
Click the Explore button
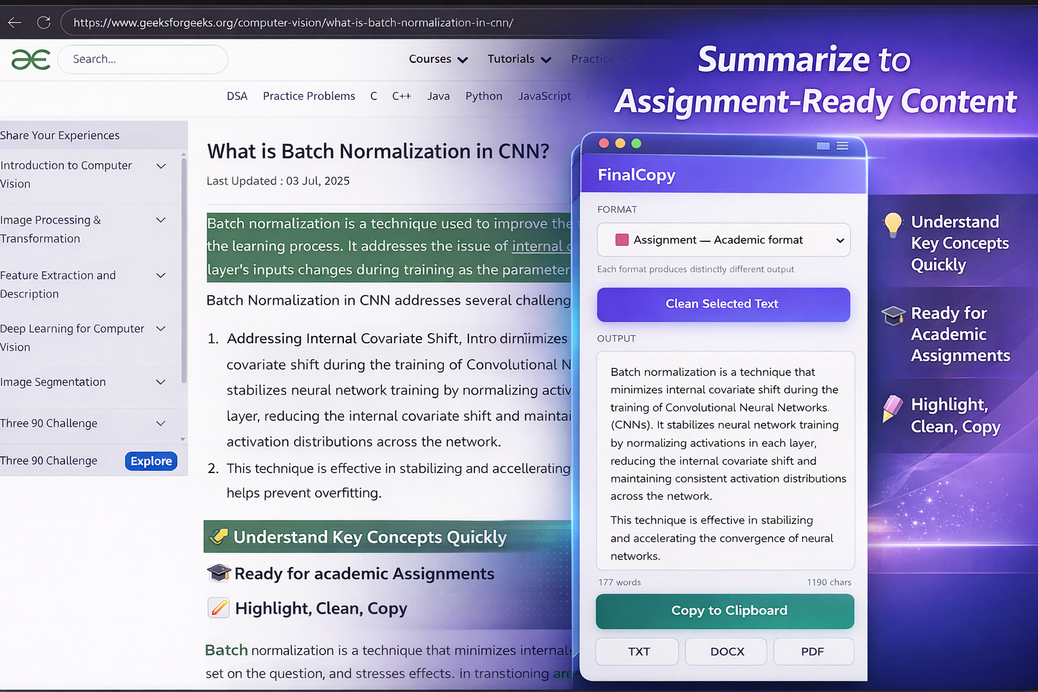(x=151, y=461)
